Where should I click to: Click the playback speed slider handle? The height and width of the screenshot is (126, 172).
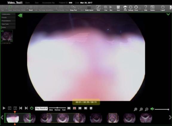tap(57, 108)
